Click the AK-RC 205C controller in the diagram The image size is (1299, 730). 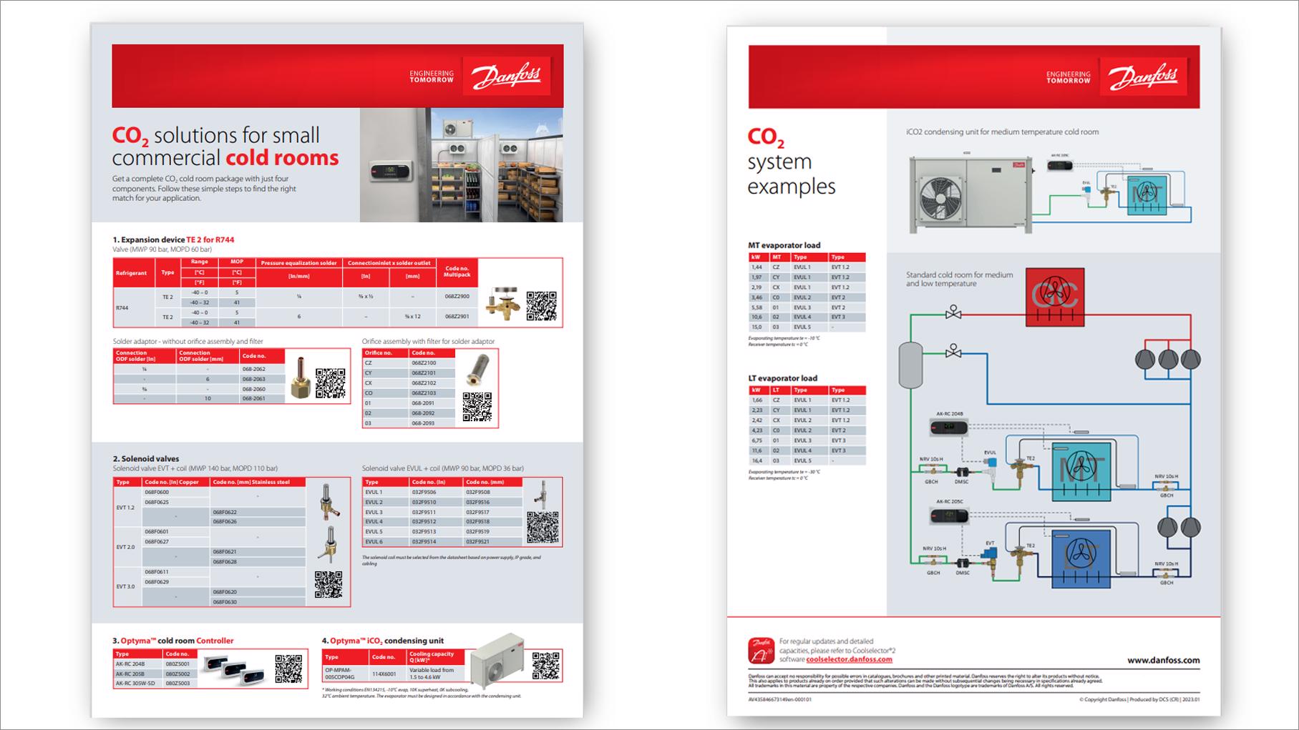[x=949, y=516]
